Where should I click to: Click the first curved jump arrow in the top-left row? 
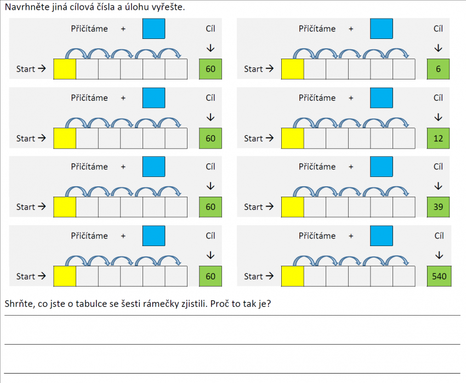(76, 54)
